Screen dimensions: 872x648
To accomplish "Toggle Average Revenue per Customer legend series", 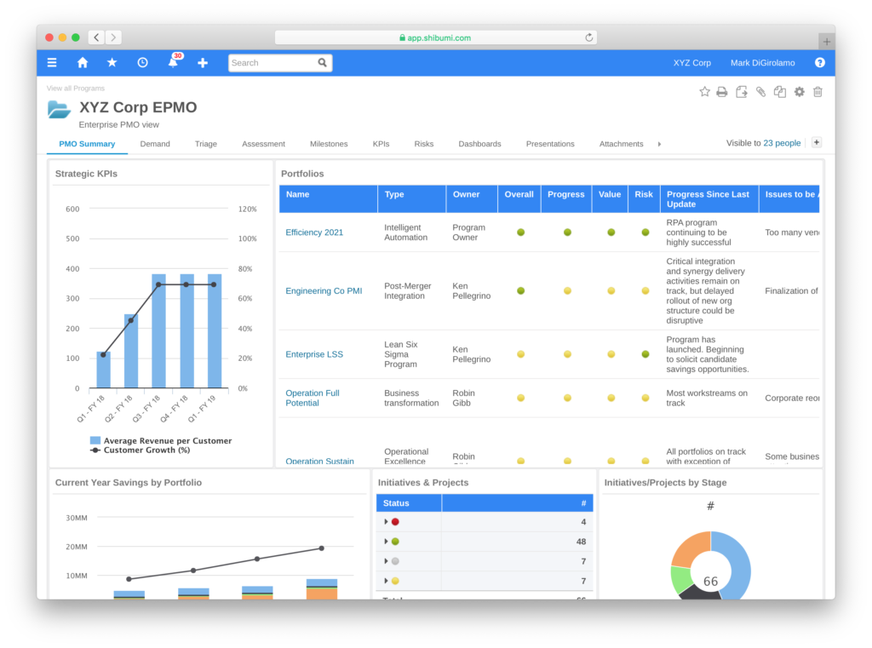I will [161, 441].
